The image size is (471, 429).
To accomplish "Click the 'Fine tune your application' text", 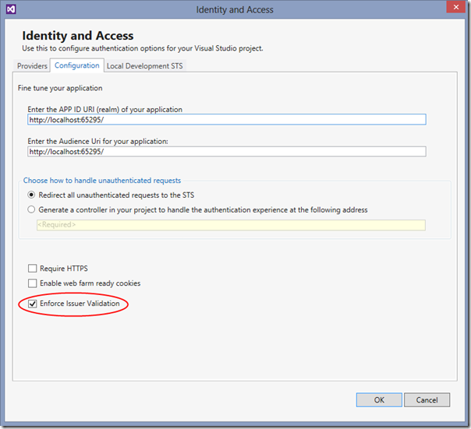I will 60,88.
